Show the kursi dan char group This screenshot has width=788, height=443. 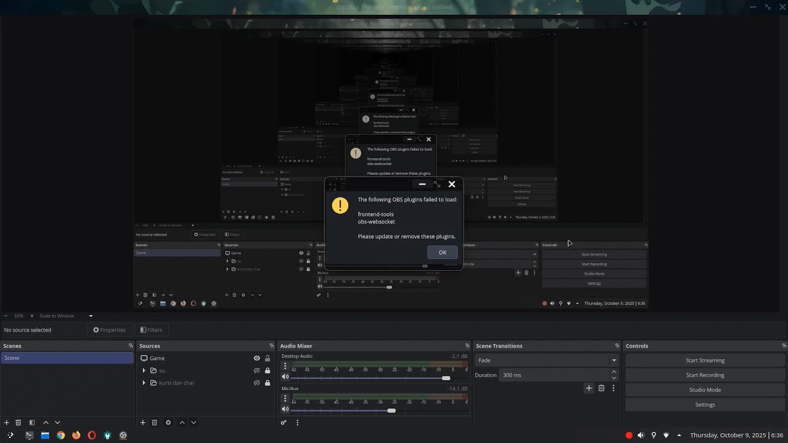point(257,383)
